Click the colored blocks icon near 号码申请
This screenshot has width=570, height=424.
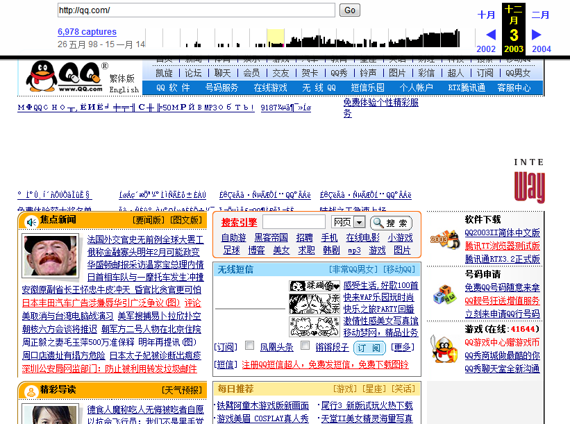pos(444,294)
